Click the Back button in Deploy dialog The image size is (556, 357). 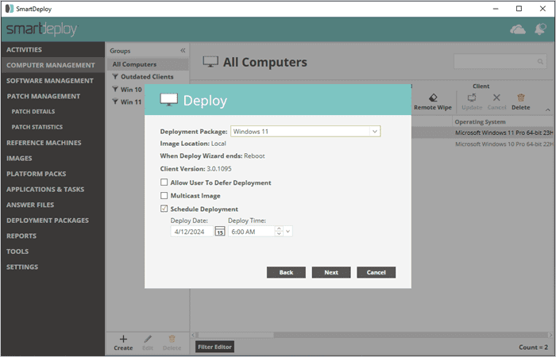286,272
